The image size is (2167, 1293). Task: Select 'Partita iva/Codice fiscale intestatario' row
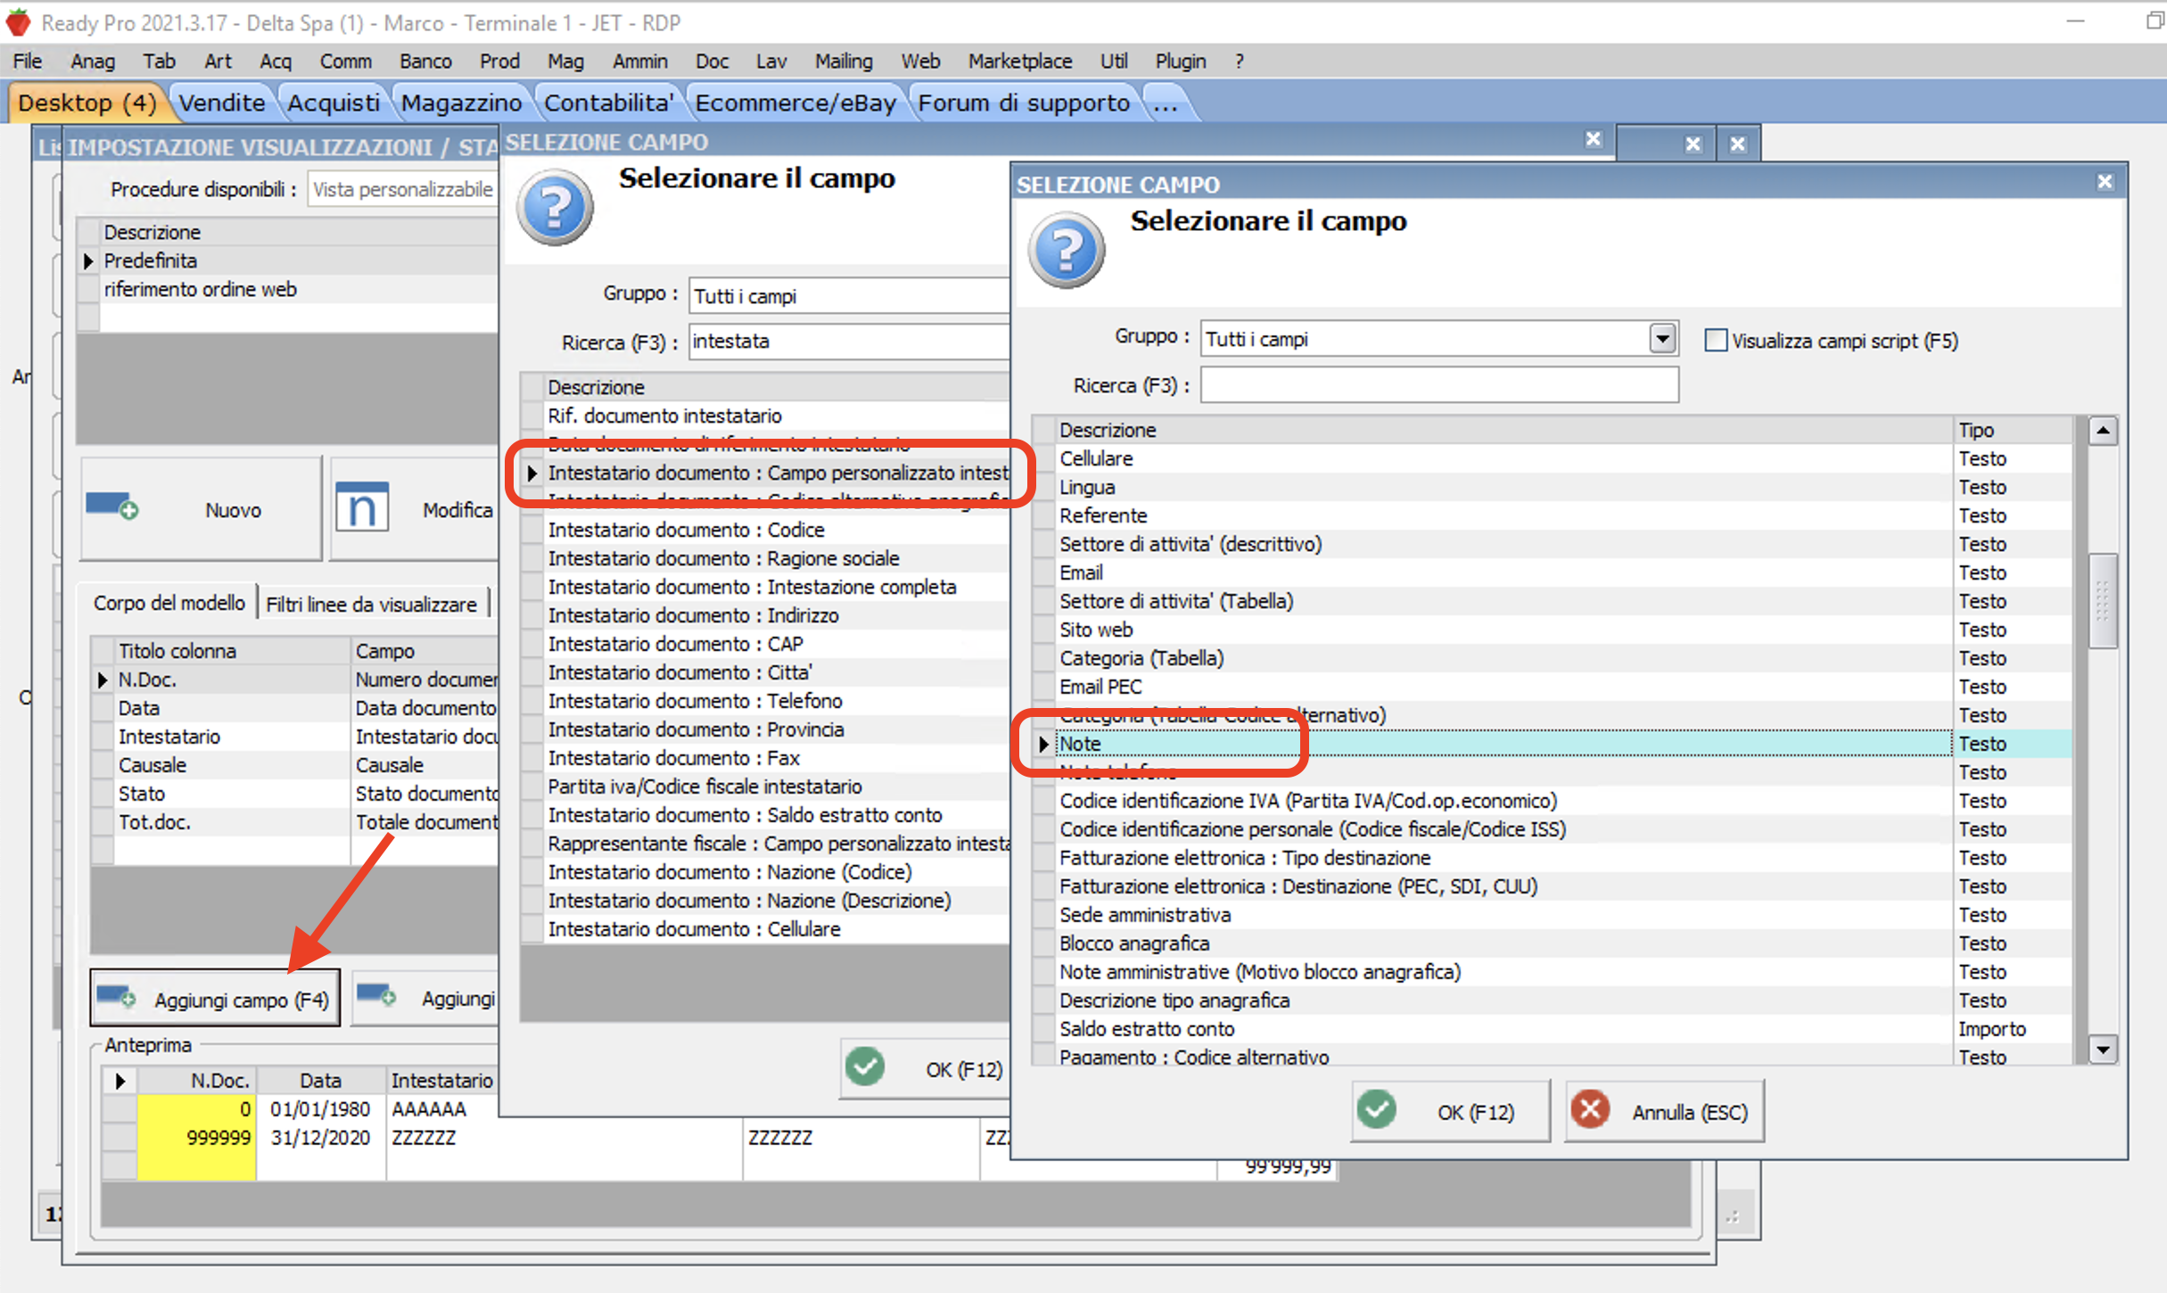tap(776, 787)
